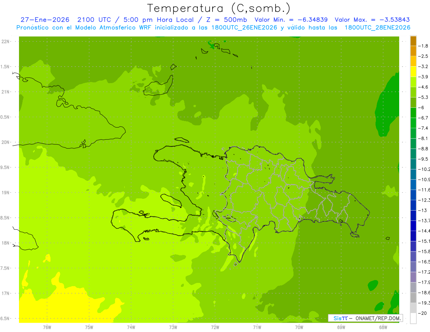430x332 pixels.
Task: Pick the orange swatch between -1.8 and -2.5
Action: 413,51
